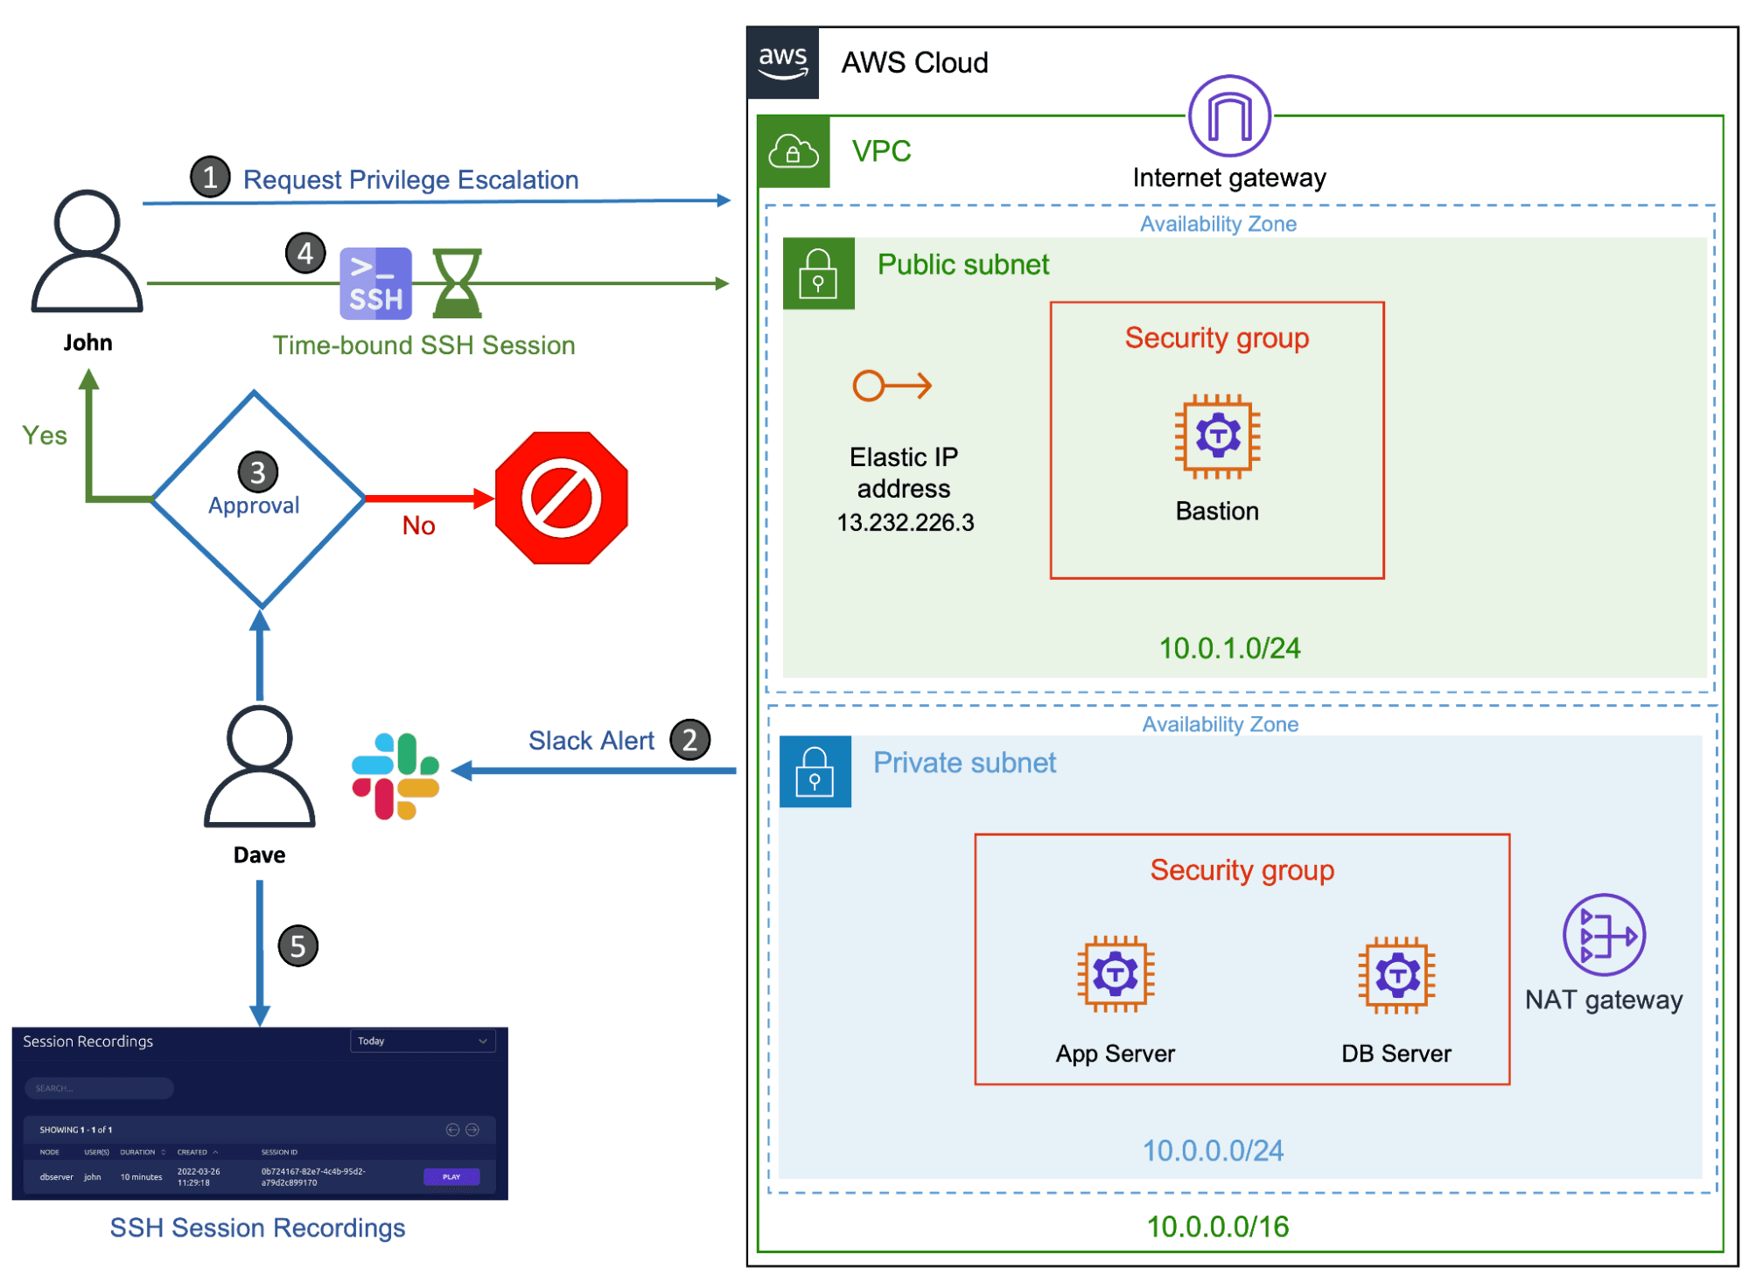The height and width of the screenshot is (1276, 1749).
Task: Click the green Yes label
Action: click(44, 435)
